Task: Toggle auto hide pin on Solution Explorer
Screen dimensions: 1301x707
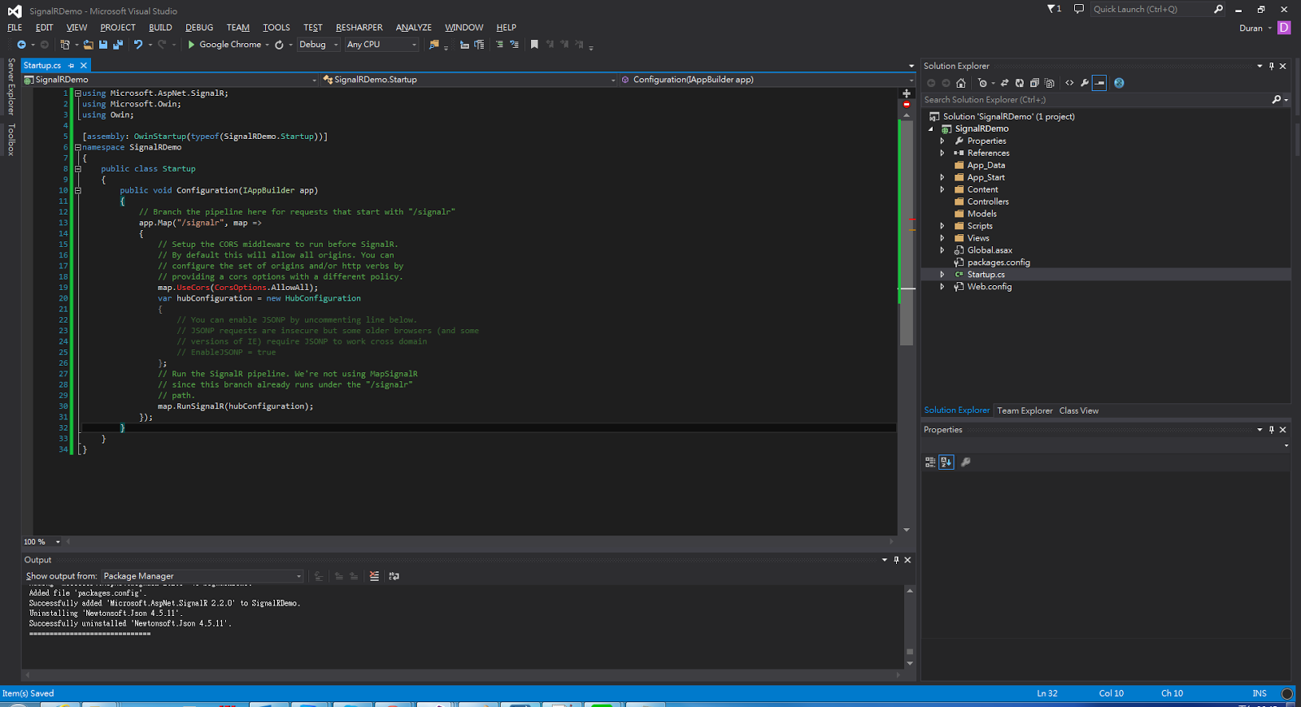Action: tap(1272, 66)
